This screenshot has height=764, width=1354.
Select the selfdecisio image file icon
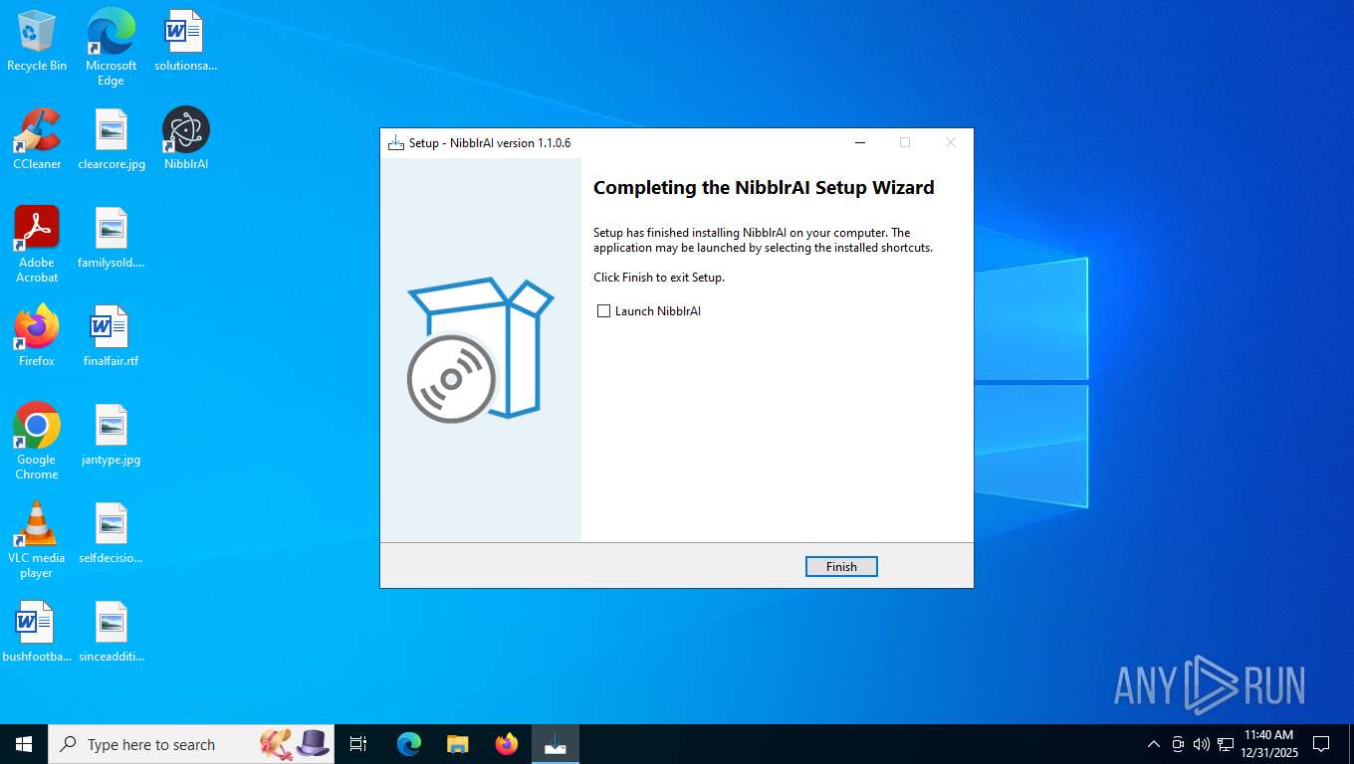112,533
